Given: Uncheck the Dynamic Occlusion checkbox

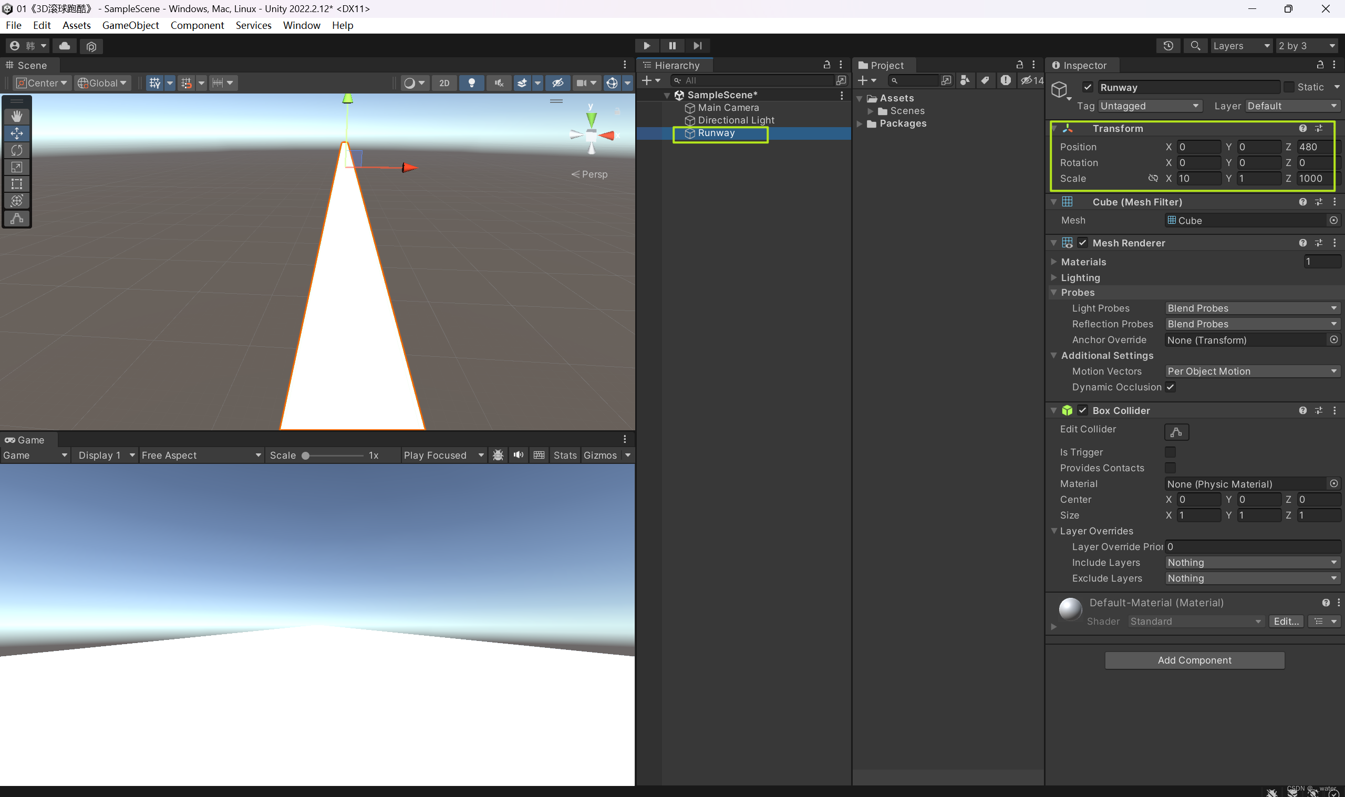Looking at the screenshot, I should point(1171,387).
